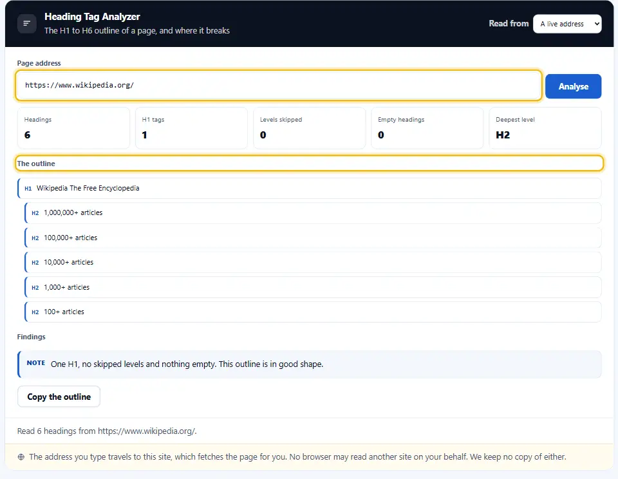Click the NOTE finding about one H1
Image resolution: width=618 pixels, height=479 pixels.
tap(310, 364)
